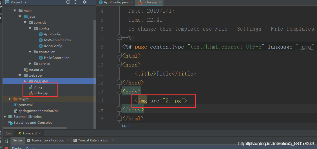The image size is (317, 149).
Task: Open the Tomcat Catalina Log tab
Action: [x=93, y=140]
